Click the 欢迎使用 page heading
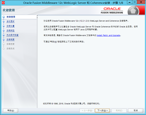Image resolution: width=146 pixels, height=115 pixels. click(x=8, y=10)
